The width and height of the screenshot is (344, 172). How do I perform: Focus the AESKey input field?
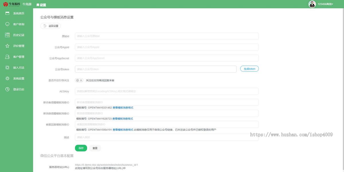point(167,91)
